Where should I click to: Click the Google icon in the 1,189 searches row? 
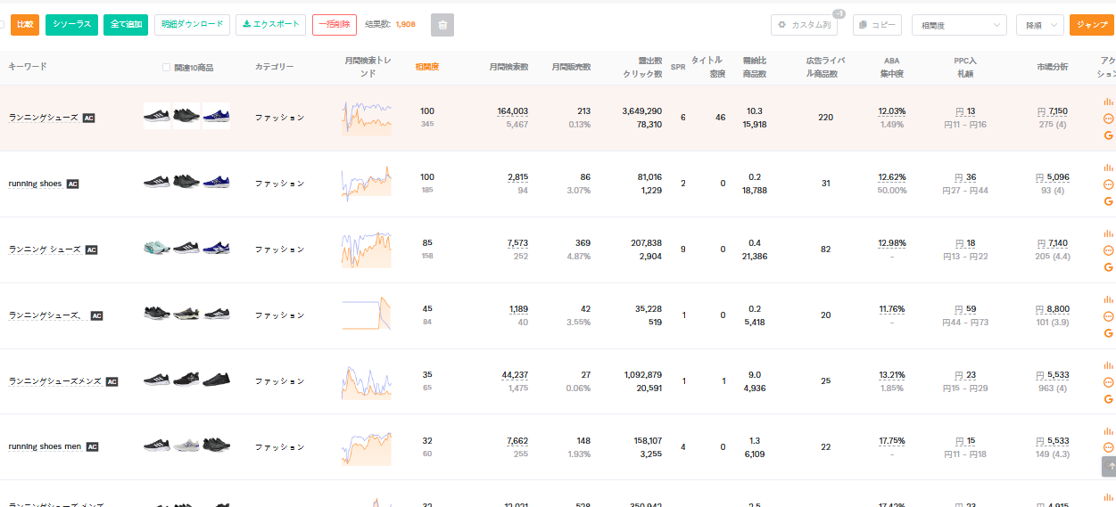(x=1109, y=333)
